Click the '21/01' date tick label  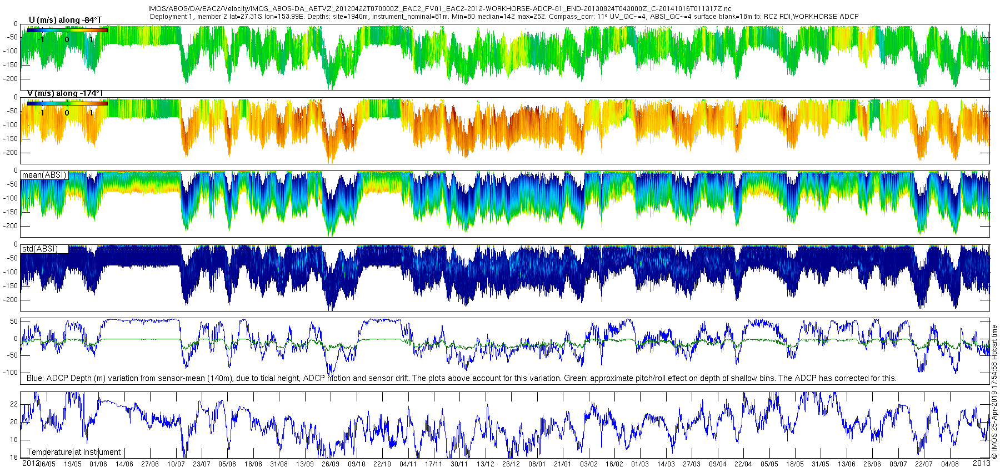(562, 464)
